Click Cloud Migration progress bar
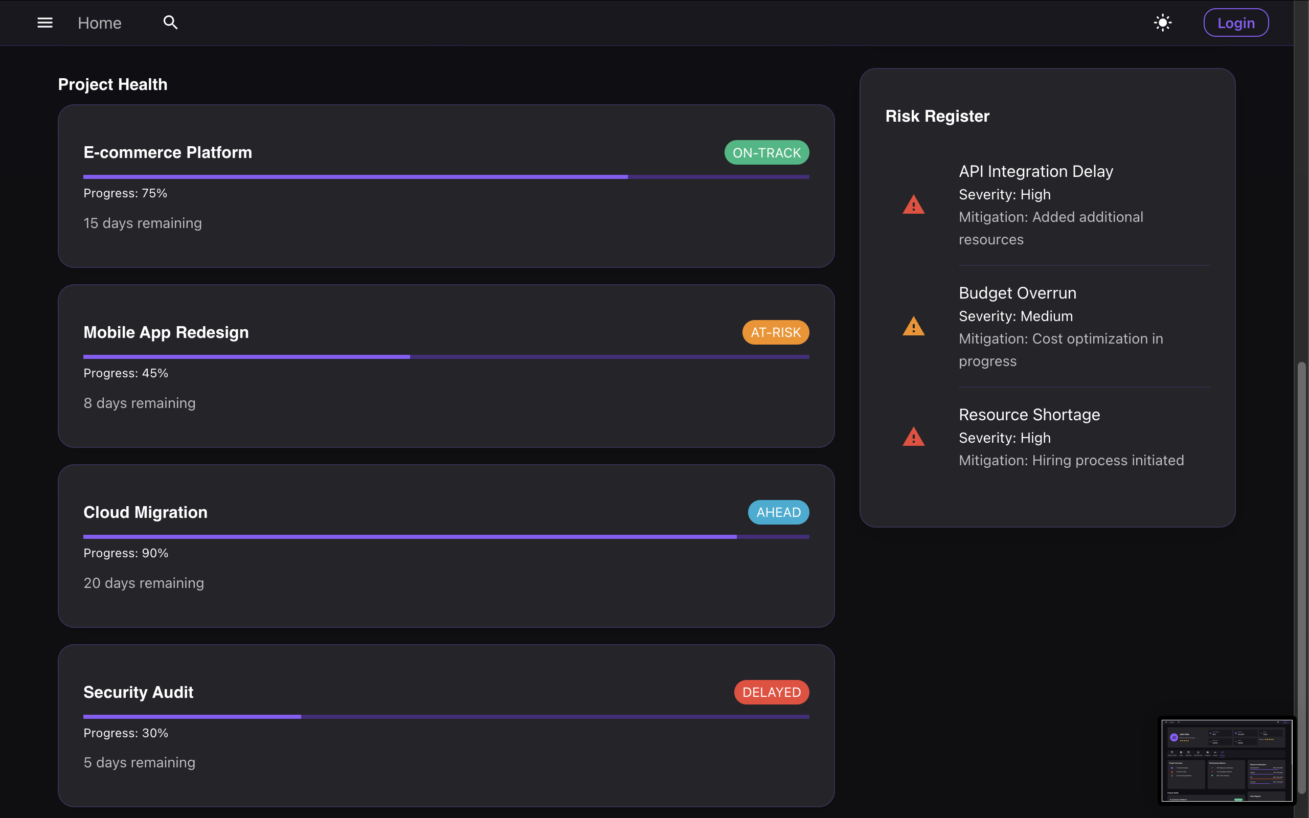Image resolution: width=1309 pixels, height=818 pixels. (446, 537)
